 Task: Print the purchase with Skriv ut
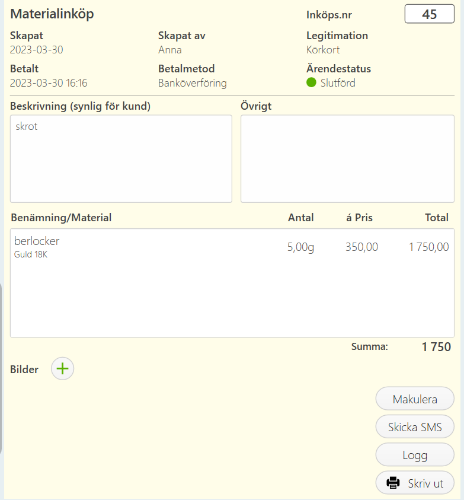(415, 483)
